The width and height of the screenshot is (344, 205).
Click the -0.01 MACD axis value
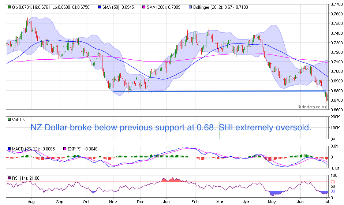(335, 168)
